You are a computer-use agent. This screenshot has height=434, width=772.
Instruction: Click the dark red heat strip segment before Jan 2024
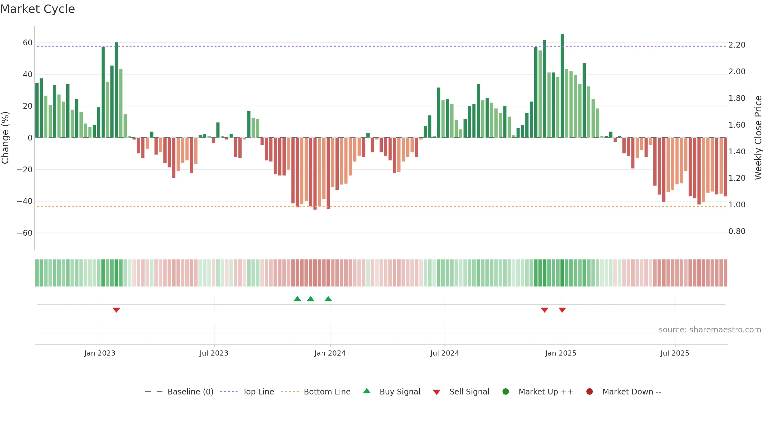(315, 273)
